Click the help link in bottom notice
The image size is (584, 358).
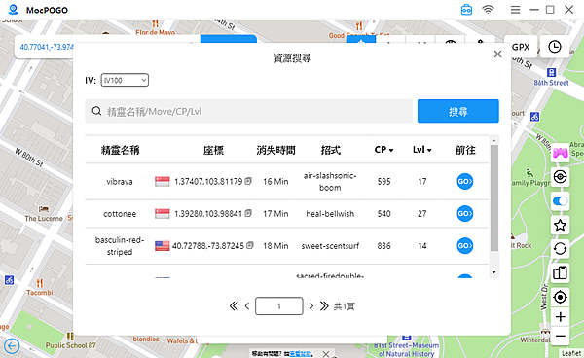[300, 353]
